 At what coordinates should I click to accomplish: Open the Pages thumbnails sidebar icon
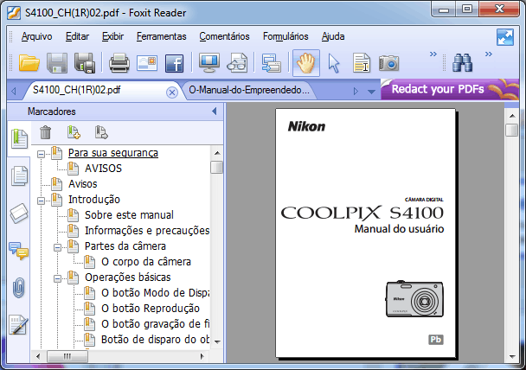coord(19,175)
